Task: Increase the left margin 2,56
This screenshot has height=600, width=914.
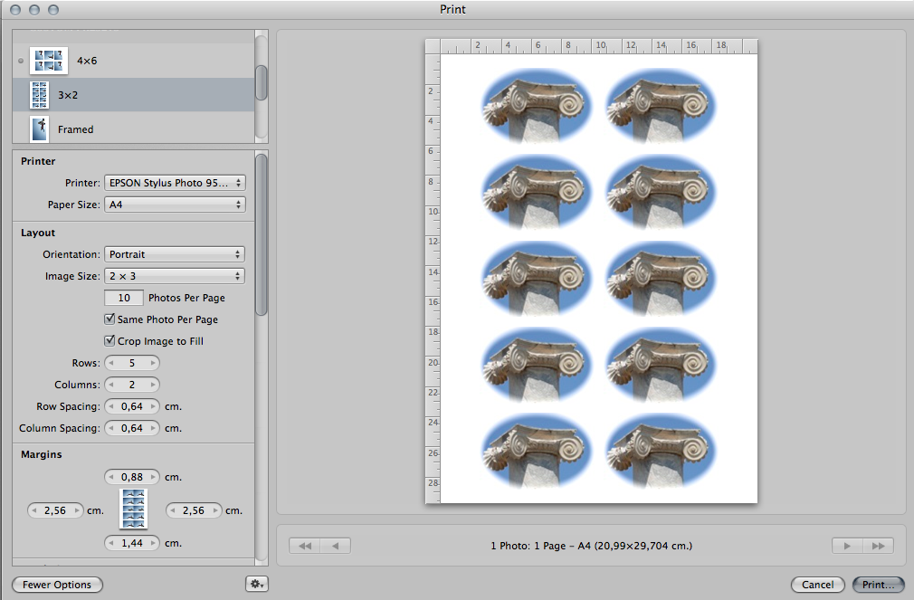Action: pyautogui.click(x=76, y=510)
